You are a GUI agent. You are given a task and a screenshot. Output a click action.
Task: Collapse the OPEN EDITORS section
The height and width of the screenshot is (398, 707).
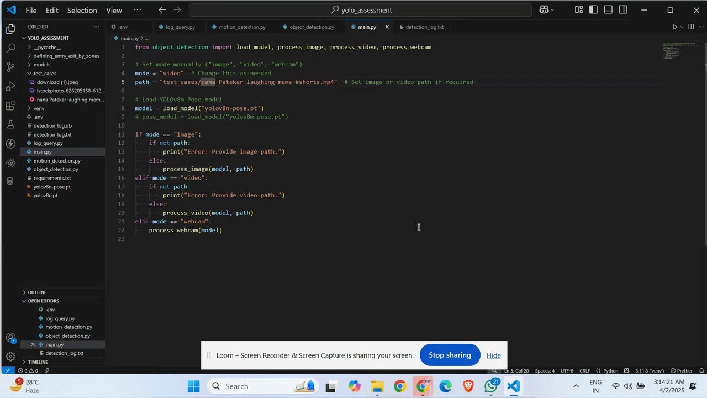(44, 301)
